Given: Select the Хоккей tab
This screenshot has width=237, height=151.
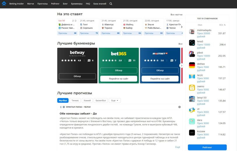Looking at the screenshot, I should [87, 100].
